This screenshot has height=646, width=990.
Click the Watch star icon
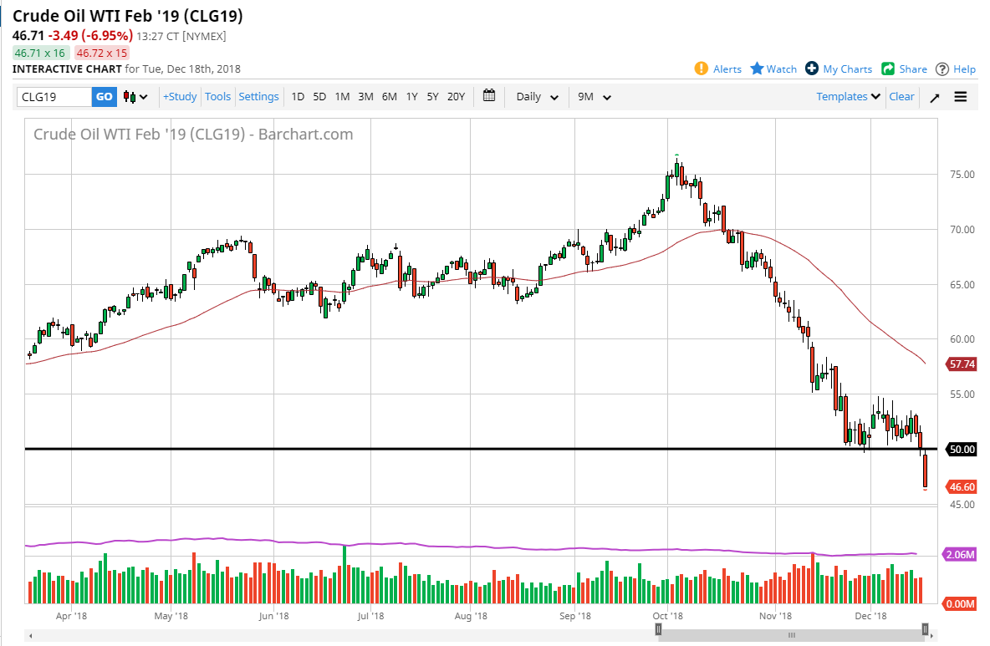757,69
